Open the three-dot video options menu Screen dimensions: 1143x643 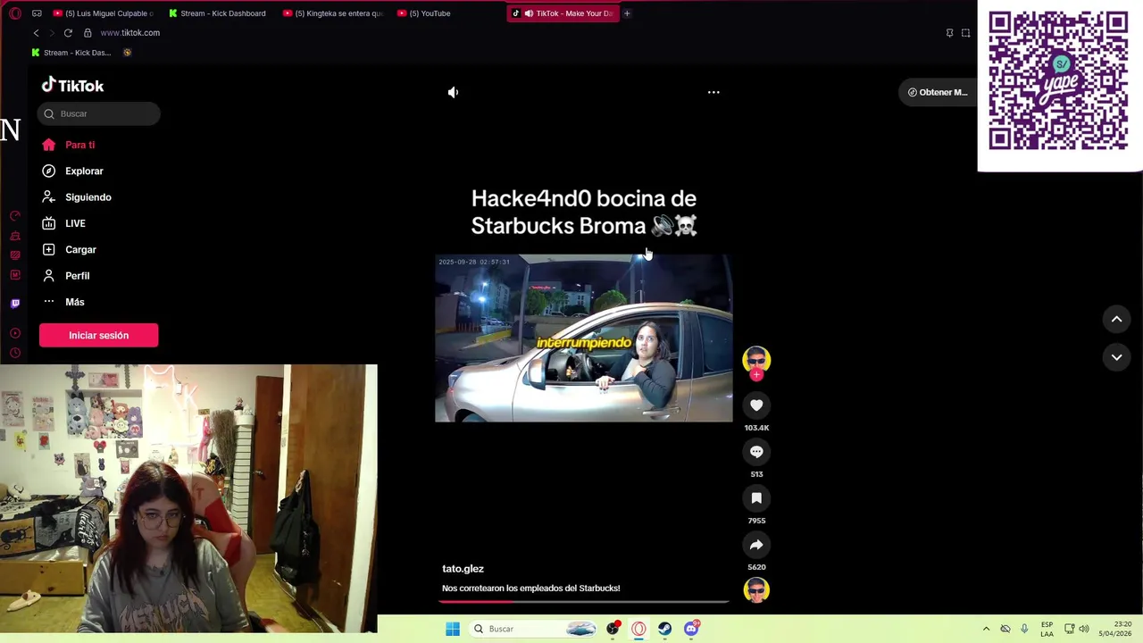pos(713,92)
